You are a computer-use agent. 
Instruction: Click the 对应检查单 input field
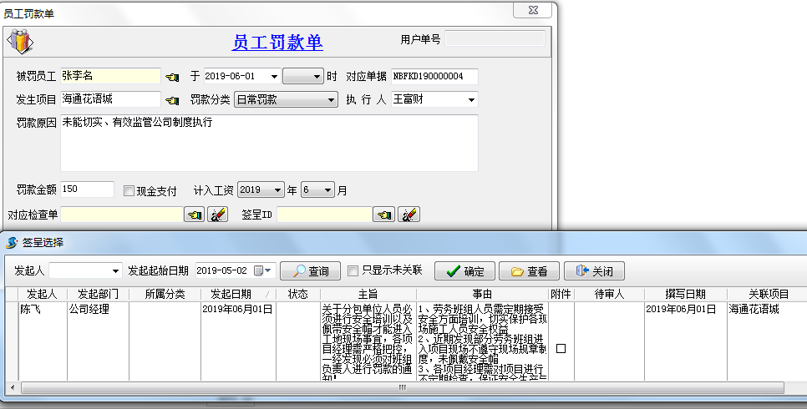click(121, 215)
